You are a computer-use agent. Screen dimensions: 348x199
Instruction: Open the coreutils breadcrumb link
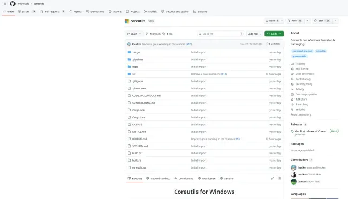pyautogui.click(x=39, y=4)
